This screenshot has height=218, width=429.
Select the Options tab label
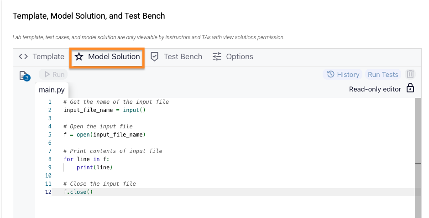pyautogui.click(x=239, y=57)
